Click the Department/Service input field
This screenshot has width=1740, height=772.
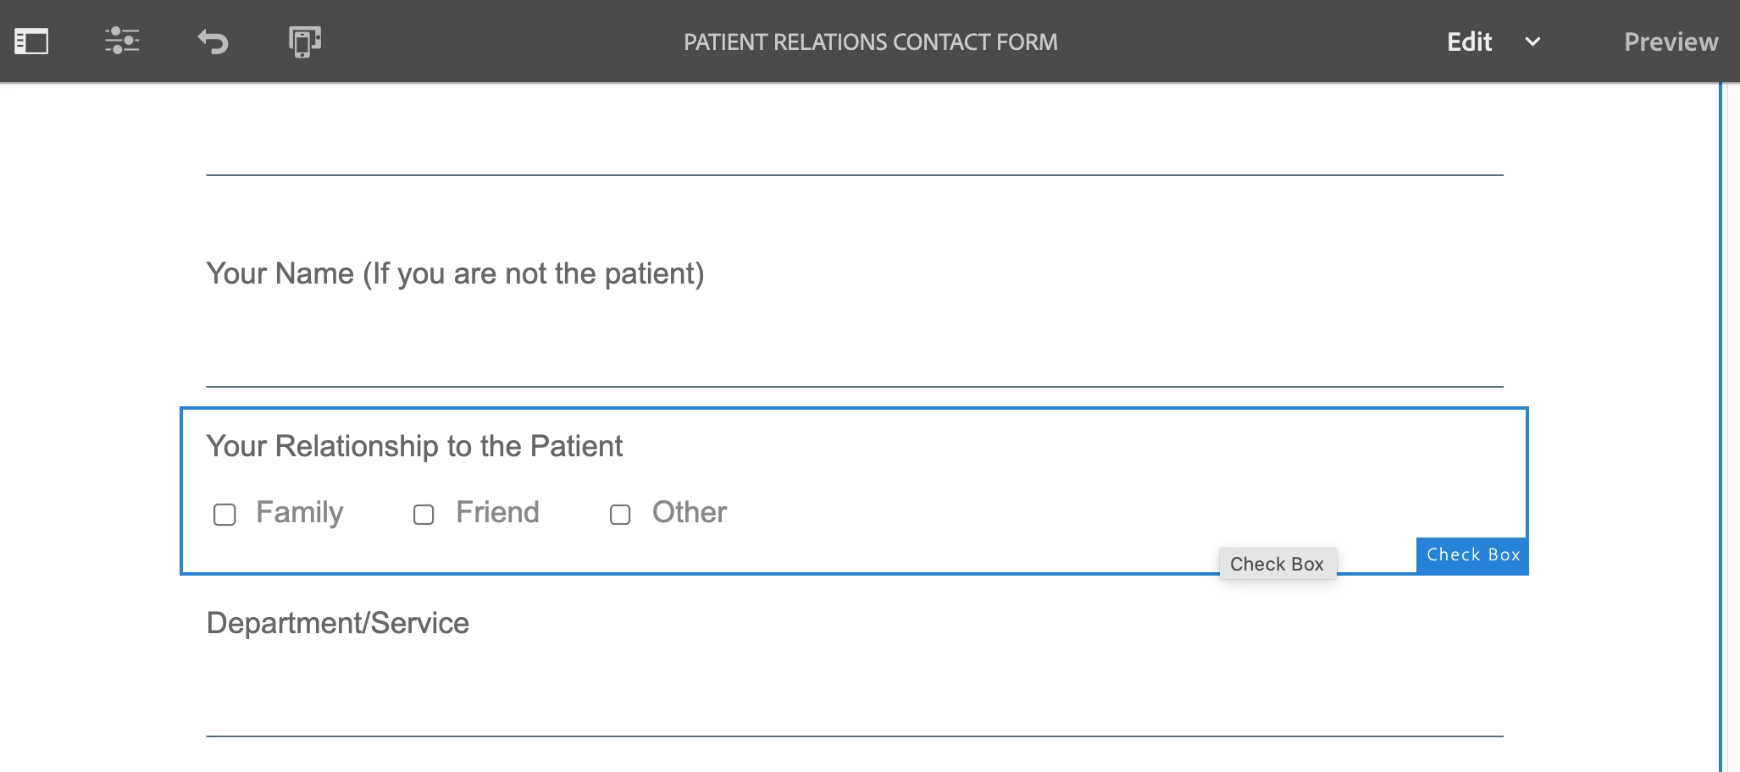coord(854,709)
